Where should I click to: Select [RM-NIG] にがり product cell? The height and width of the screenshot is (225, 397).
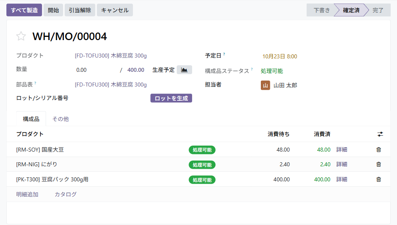click(37, 164)
